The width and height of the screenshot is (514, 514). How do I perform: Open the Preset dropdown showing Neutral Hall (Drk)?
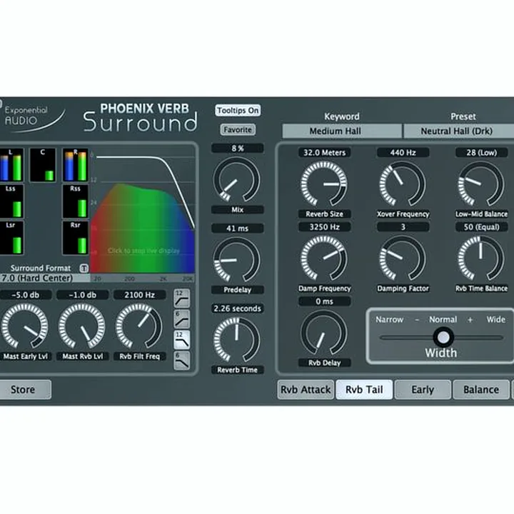tap(458, 131)
